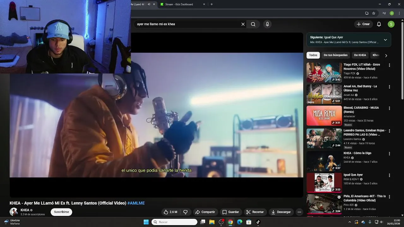The image size is (404, 227).
Task: Open Chrome from taskbar
Action: (x=230, y=222)
